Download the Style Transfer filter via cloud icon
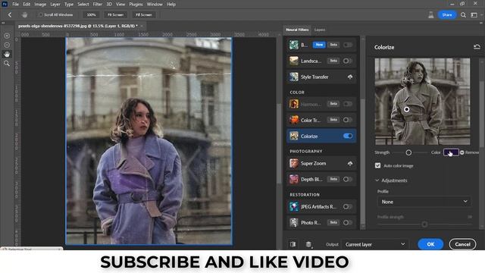Image resolution: width=485 pixels, height=273 pixels. click(x=350, y=77)
